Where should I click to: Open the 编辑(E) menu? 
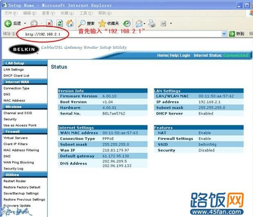pos(30,13)
